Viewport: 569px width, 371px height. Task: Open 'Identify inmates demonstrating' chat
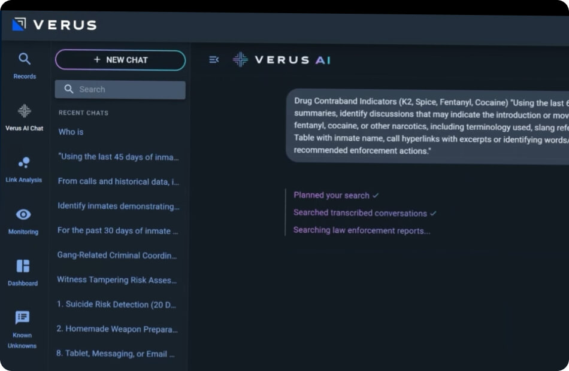coord(119,206)
